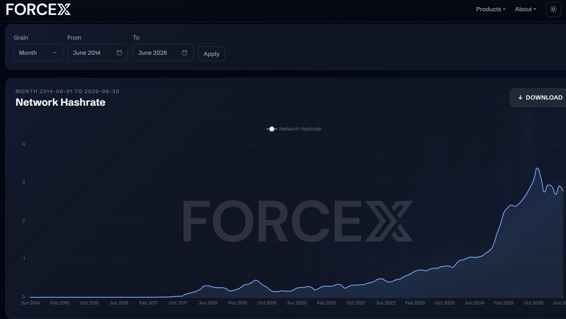Click the x-axis label Jun 2018
Viewport: 566px width, 319px height.
(x=208, y=303)
